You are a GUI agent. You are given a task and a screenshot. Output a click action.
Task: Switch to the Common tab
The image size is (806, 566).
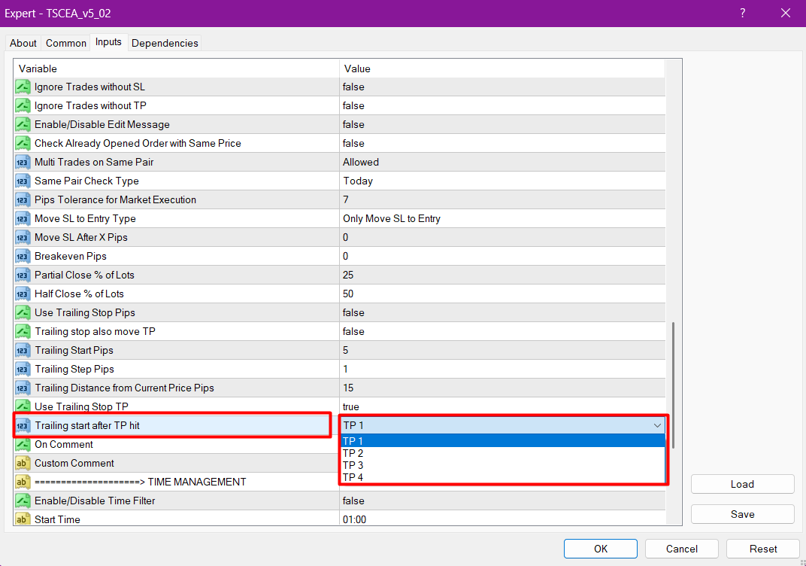pos(66,43)
